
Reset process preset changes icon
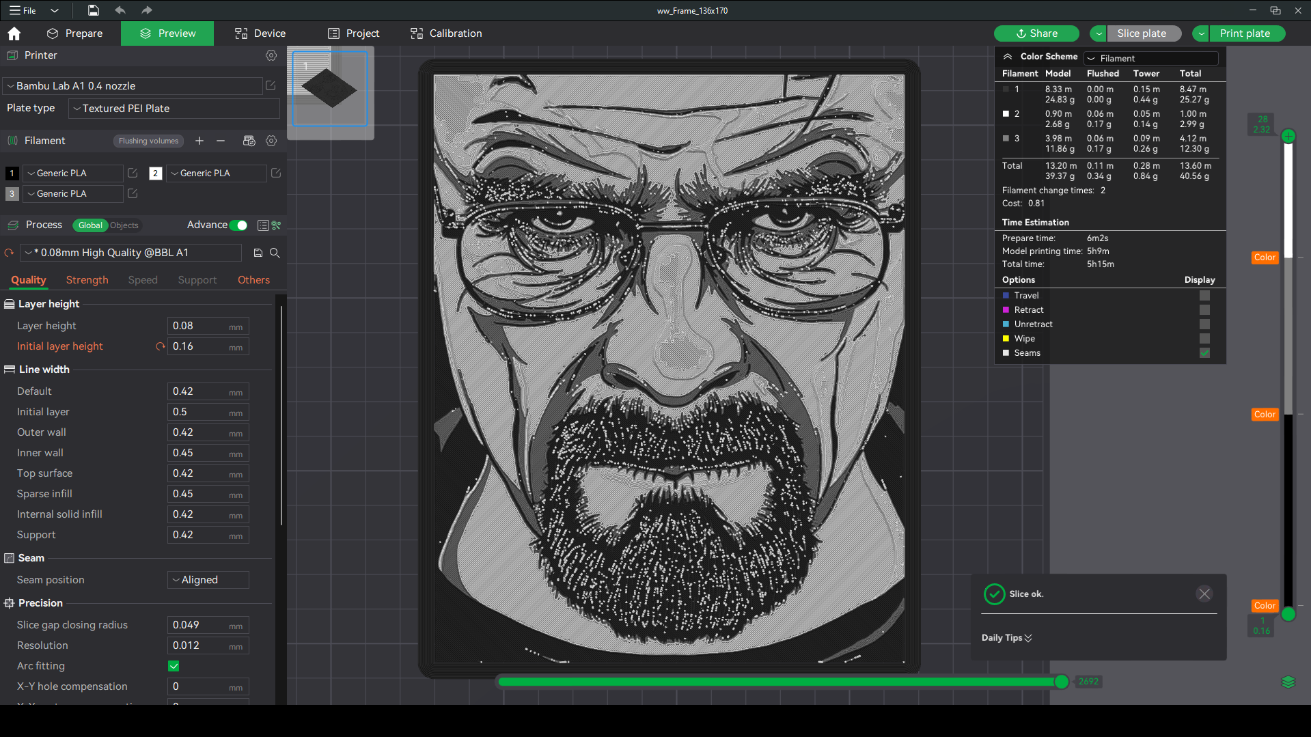coord(9,253)
